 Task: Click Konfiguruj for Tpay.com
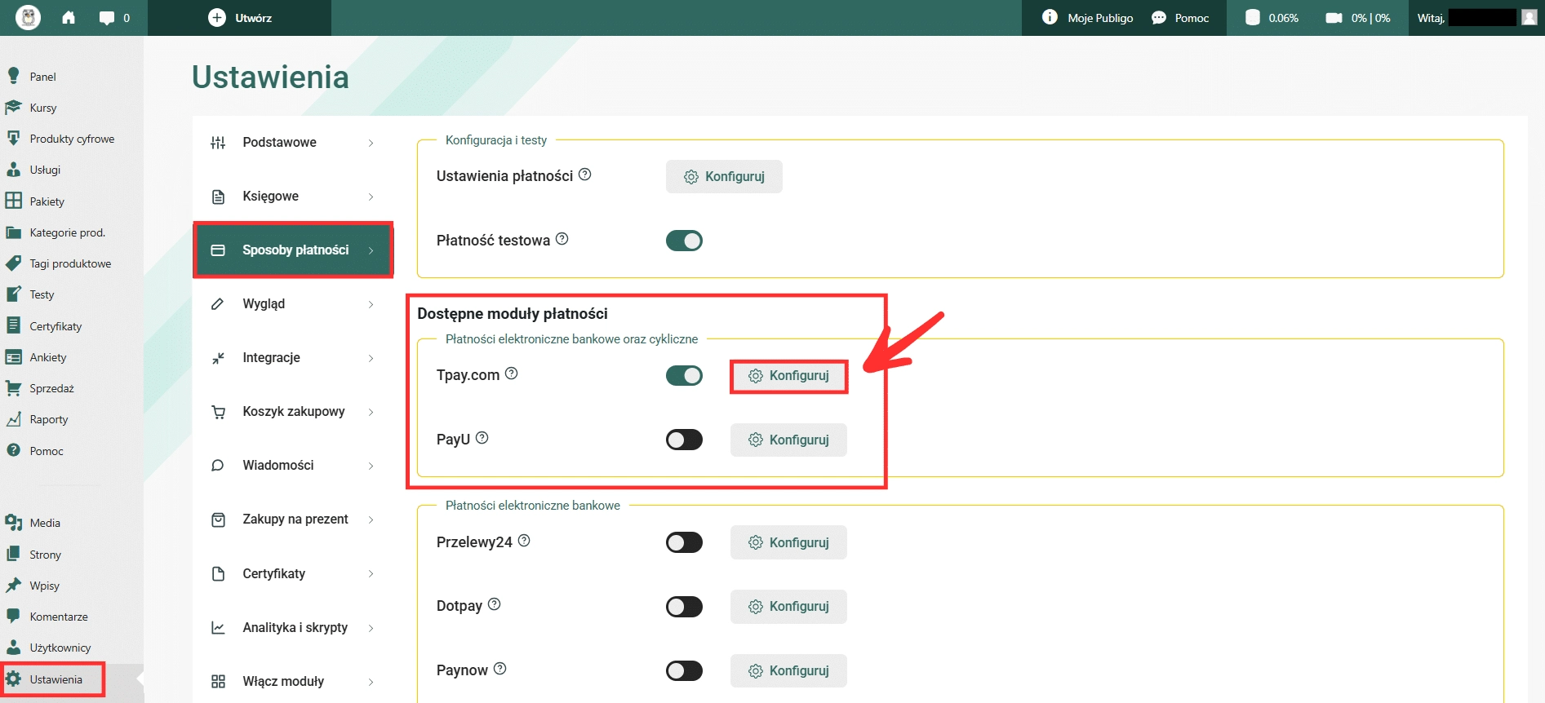788,375
